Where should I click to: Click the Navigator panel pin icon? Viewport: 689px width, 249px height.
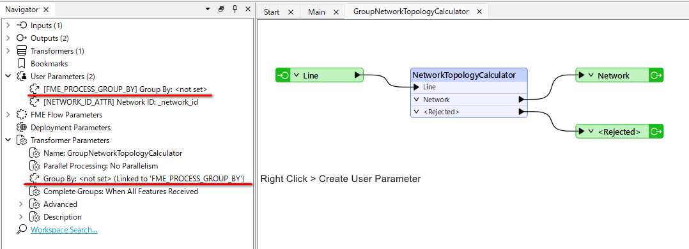[235, 9]
